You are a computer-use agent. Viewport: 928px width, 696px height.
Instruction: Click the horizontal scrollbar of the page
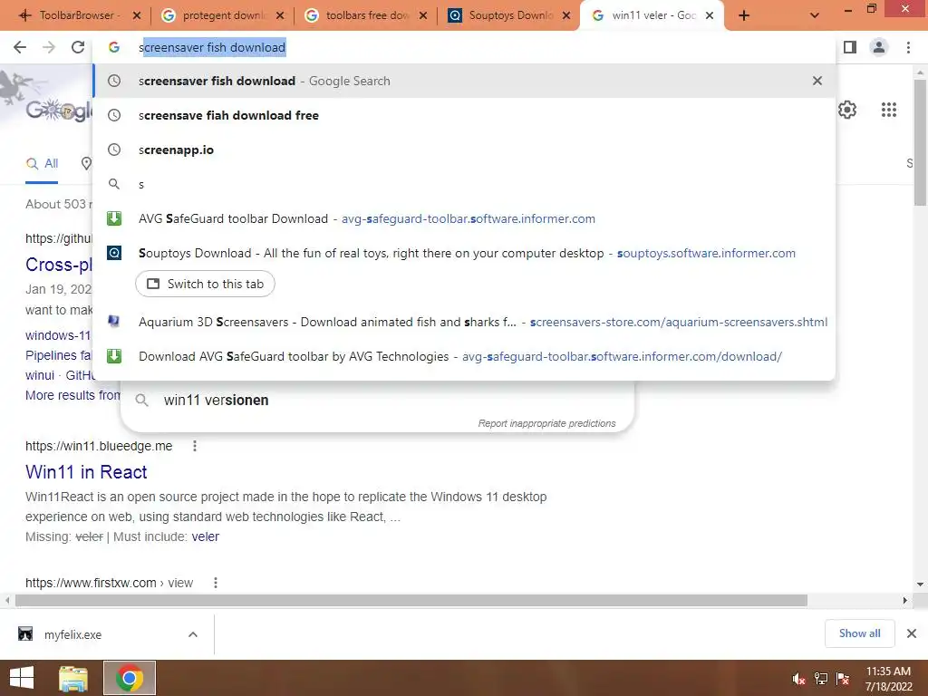[x=411, y=601]
